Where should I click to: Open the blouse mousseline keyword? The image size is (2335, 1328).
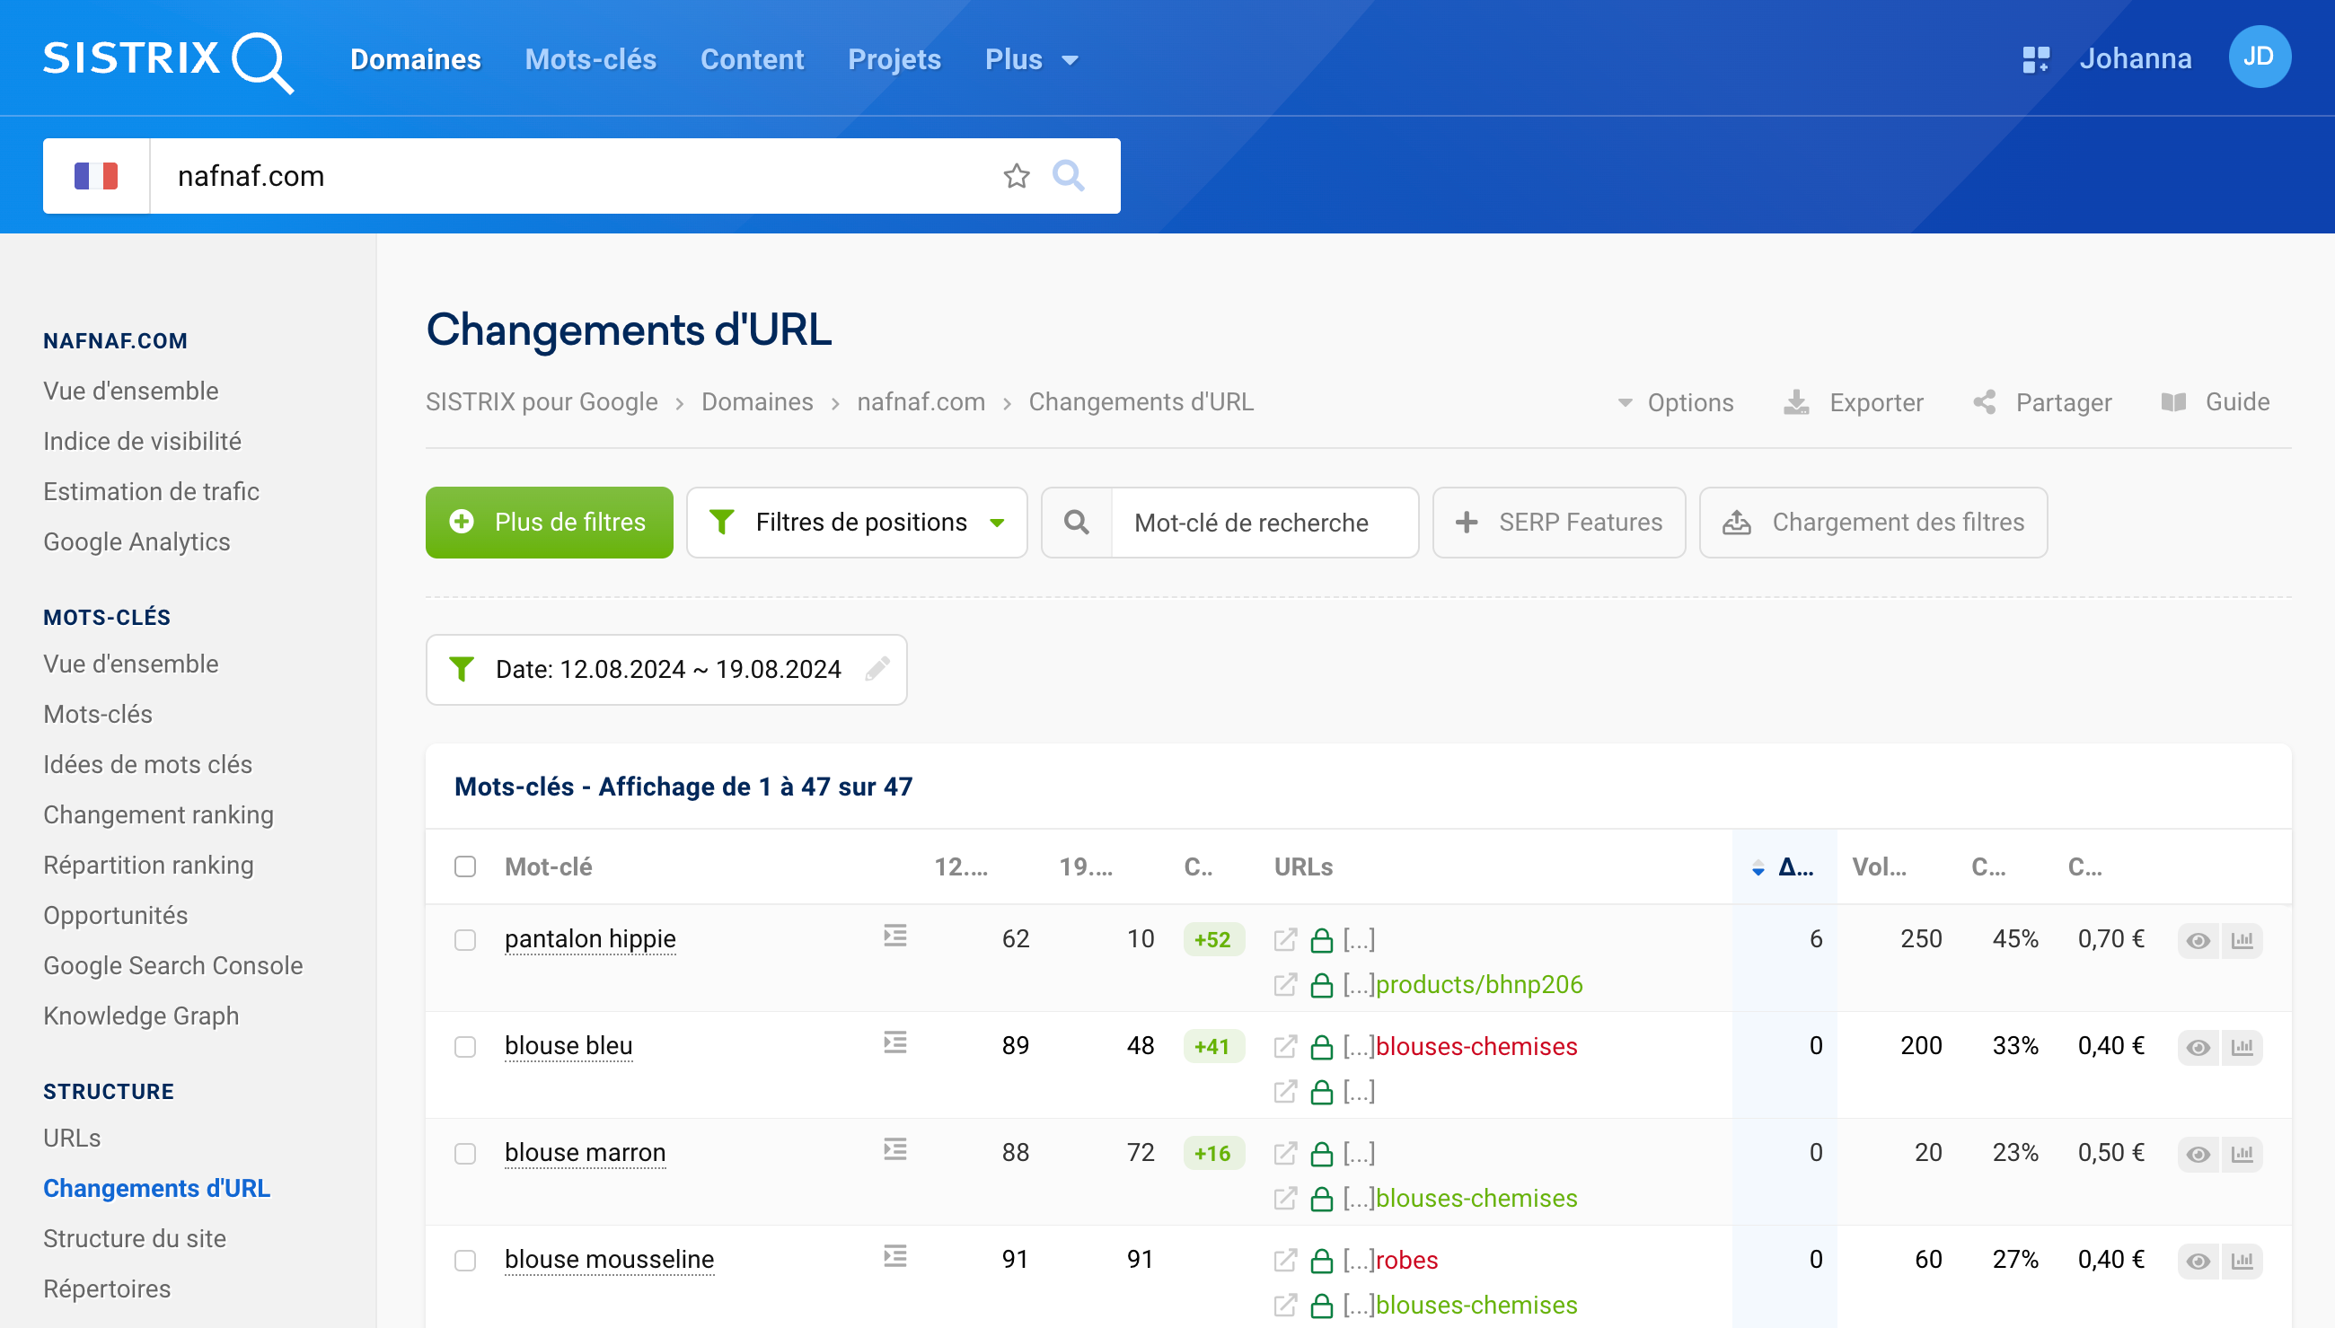(x=609, y=1259)
